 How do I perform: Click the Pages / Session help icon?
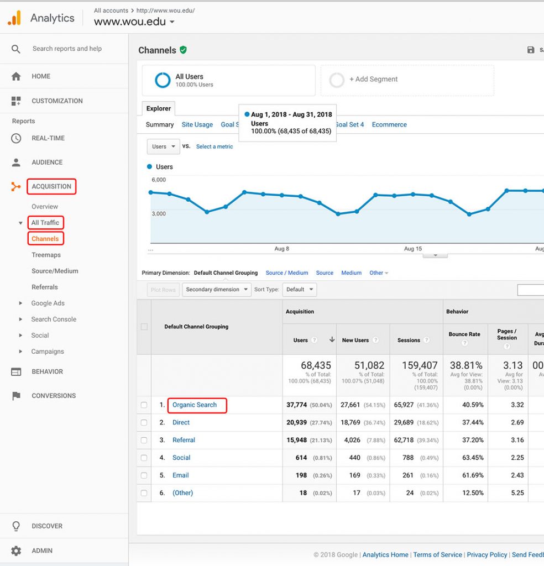[507, 346]
